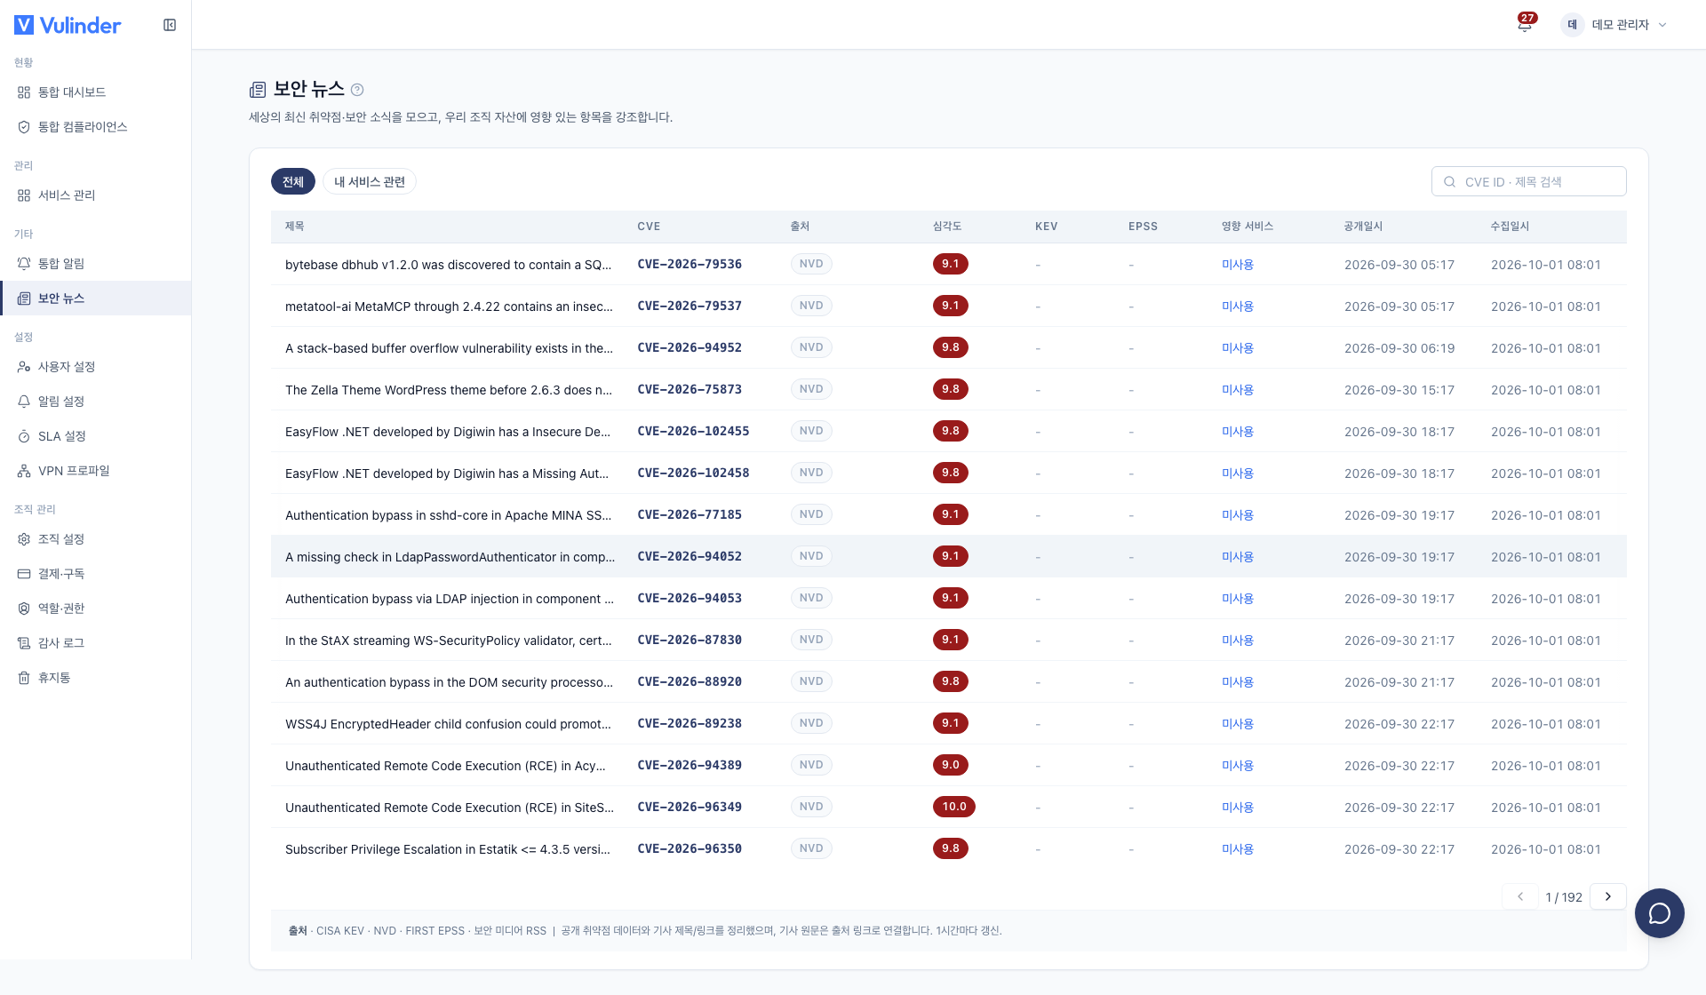This screenshot has width=1706, height=995.
Task: Click the SLA 설정 timer icon
Action: coord(24,436)
